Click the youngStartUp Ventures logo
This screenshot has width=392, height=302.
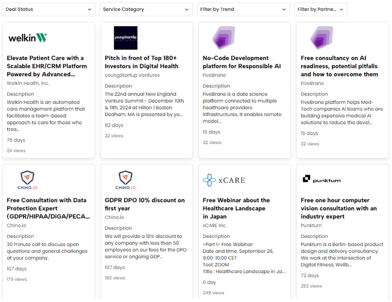tap(126, 38)
